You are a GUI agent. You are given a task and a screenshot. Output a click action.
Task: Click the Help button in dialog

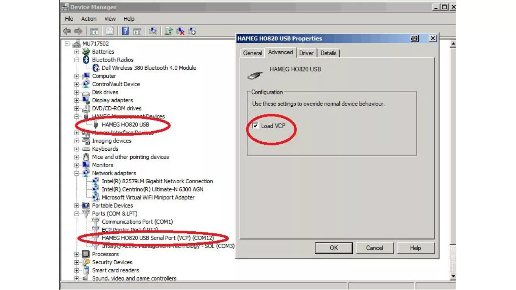click(416, 248)
